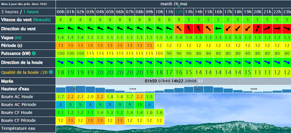
Task: Click the Vague (m) row label
Action: click(11, 38)
